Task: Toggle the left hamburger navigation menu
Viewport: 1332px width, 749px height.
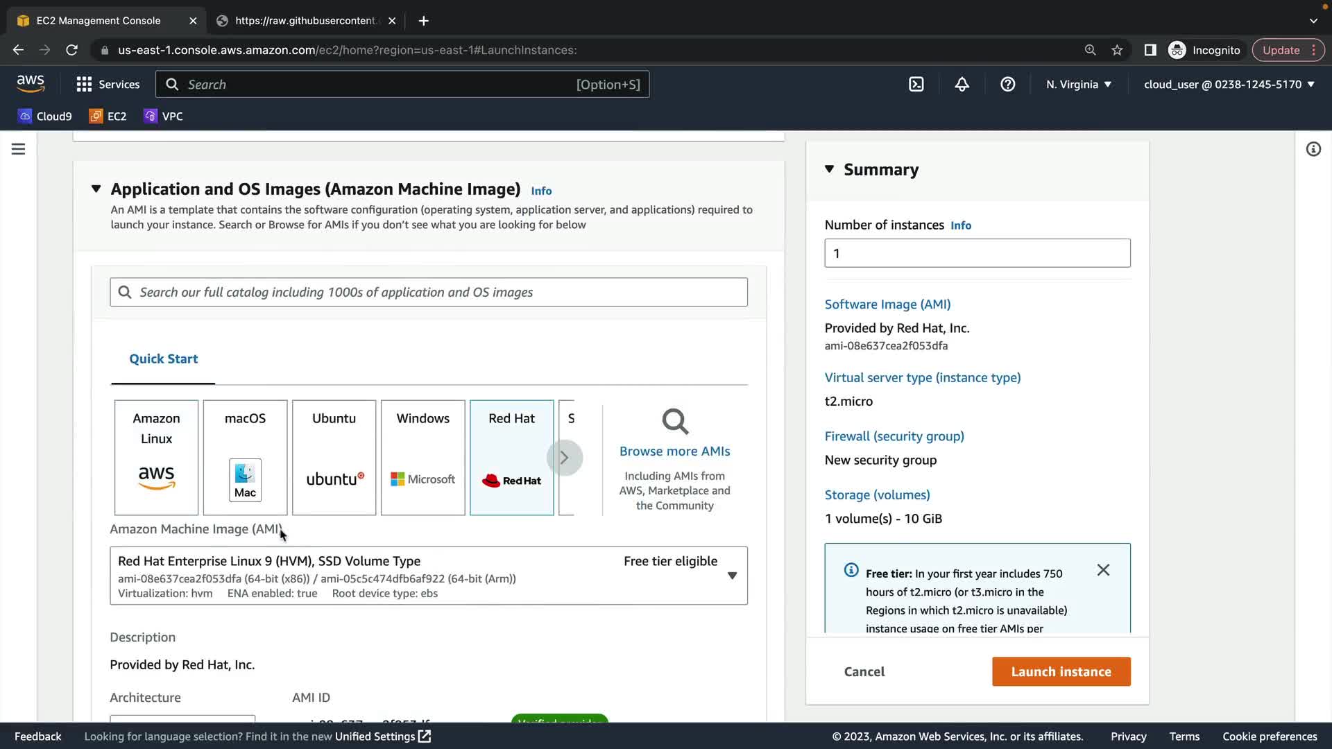Action: [19, 149]
